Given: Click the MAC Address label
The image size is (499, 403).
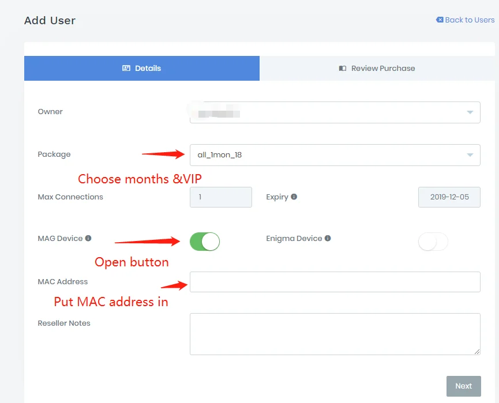Looking at the screenshot, I should pos(63,281).
